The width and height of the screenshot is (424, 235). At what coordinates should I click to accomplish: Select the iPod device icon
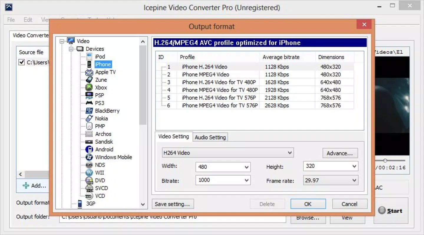pos(89,56)
